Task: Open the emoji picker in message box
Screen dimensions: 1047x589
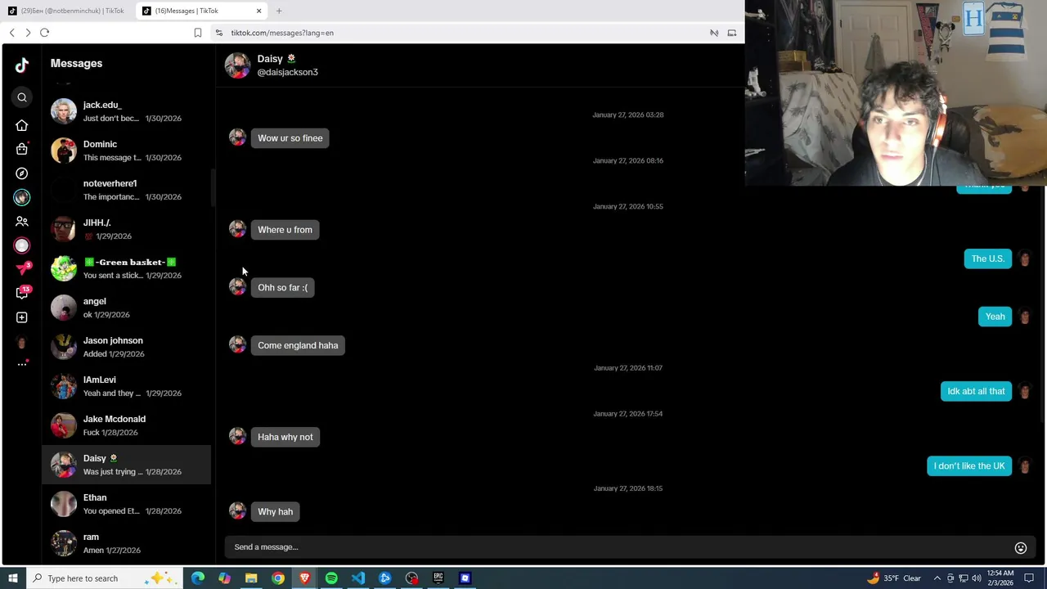Action: click(1021, 548)
